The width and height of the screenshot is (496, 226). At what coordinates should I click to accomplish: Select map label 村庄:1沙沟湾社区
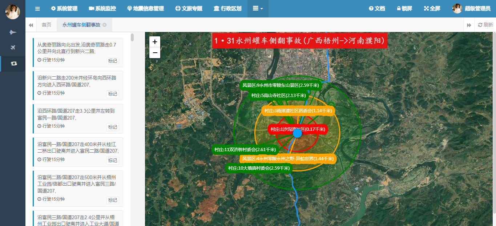pyautogui.click(x=298, y=129)
